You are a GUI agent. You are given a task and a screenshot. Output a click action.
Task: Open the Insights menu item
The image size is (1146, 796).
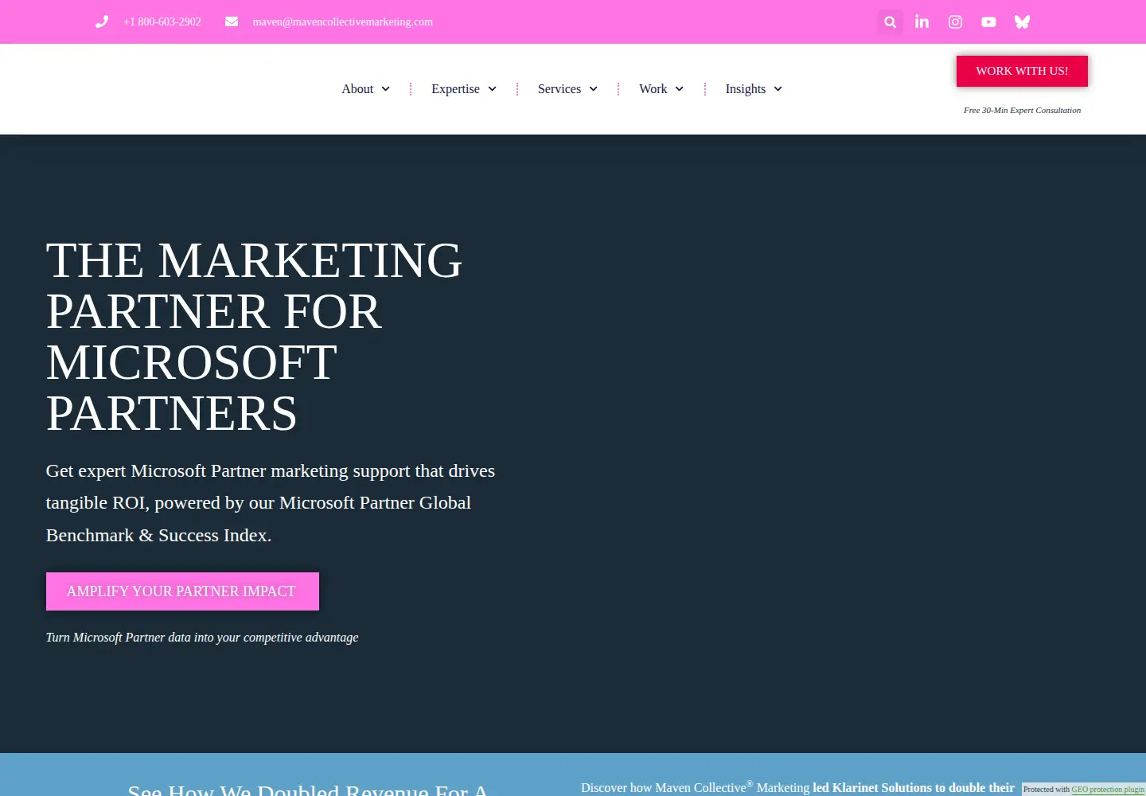(746, 89)
